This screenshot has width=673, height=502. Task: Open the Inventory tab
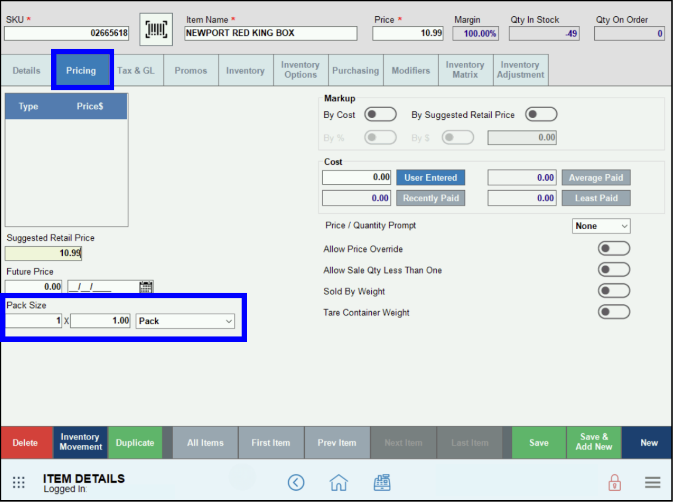pyautogui.click(x=245, y=70)
